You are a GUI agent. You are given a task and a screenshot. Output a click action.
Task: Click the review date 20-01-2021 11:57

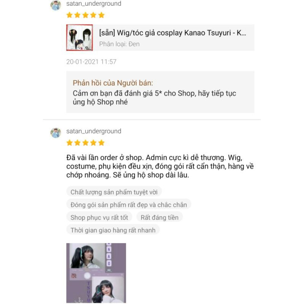(x=91, y=62)
